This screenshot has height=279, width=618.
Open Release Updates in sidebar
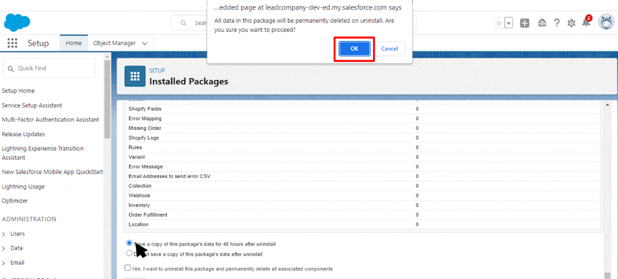click(24, 135)
